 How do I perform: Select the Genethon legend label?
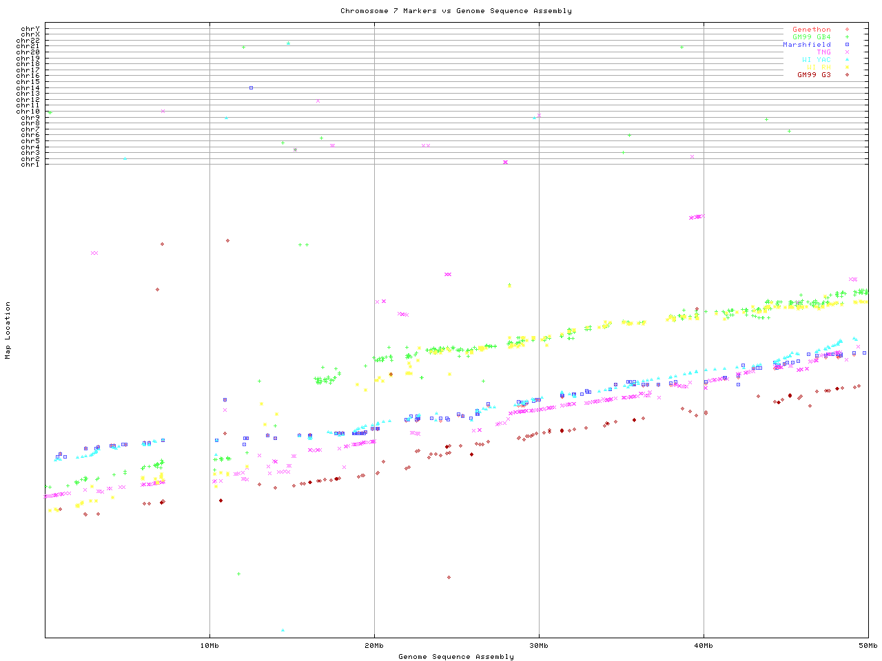(811, 30)
